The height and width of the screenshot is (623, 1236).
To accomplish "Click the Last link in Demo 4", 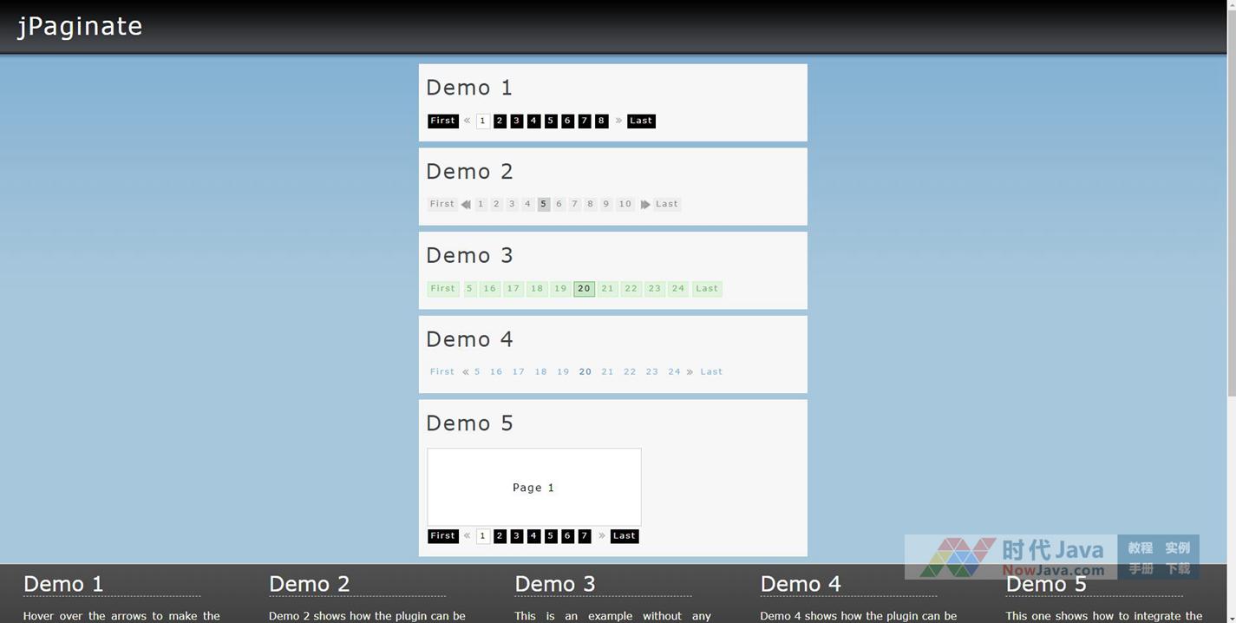I will click(x=711, y=371).
